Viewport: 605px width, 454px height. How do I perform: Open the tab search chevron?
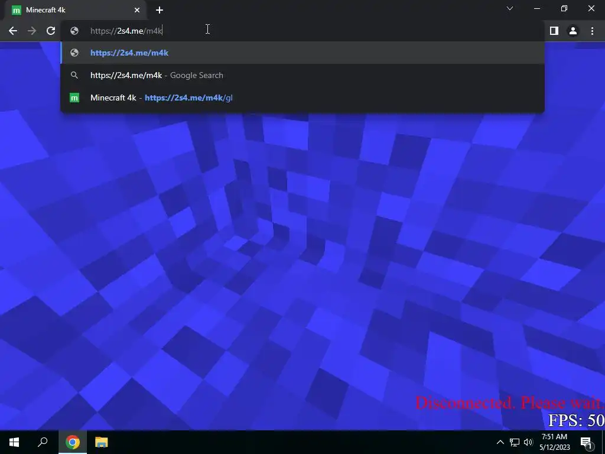point(510,8)
